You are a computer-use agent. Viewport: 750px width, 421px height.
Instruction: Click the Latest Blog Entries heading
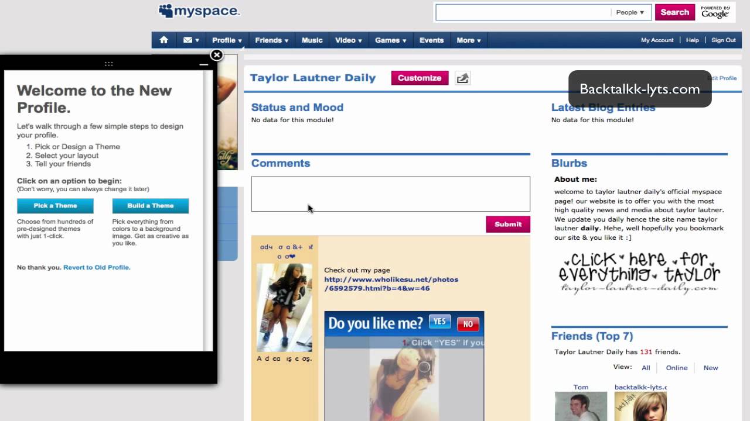click(603, 108)
